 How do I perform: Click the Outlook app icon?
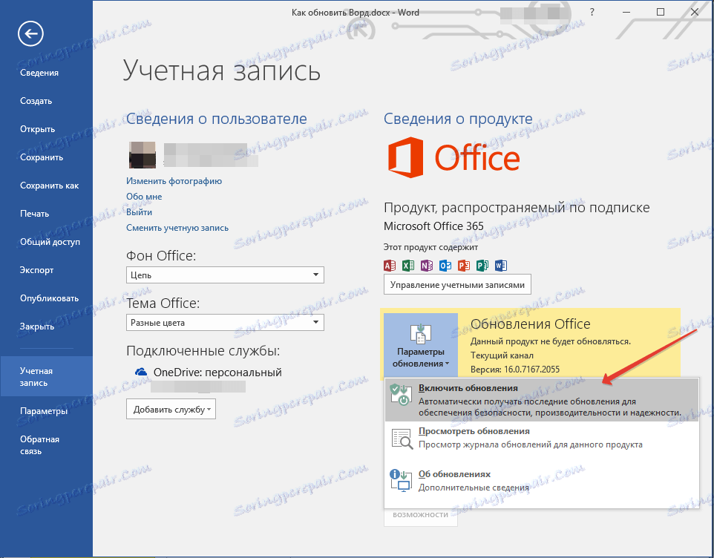(x=445, y=266)
